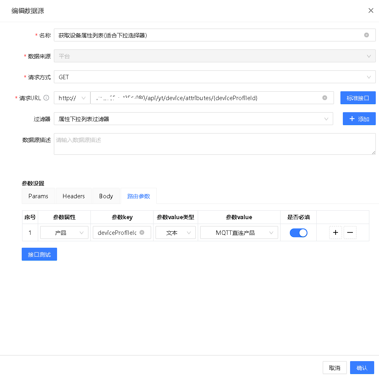The width and height of the screenshot is (379, 376).
Task: Click the 接口测试 button
Action: coord(39,254)
